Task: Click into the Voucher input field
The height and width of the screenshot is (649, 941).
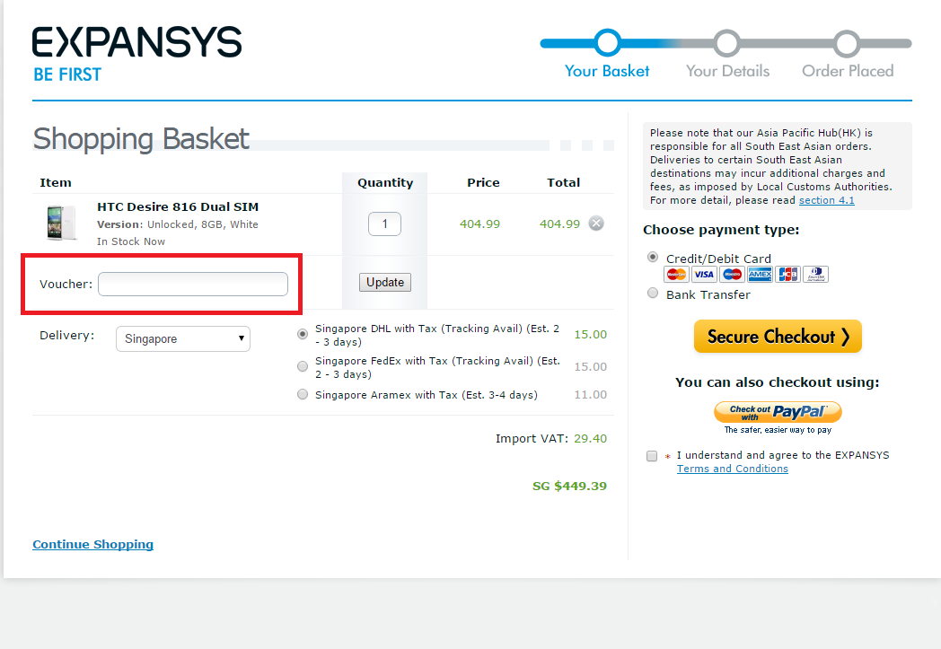Action: click(193, 284)
